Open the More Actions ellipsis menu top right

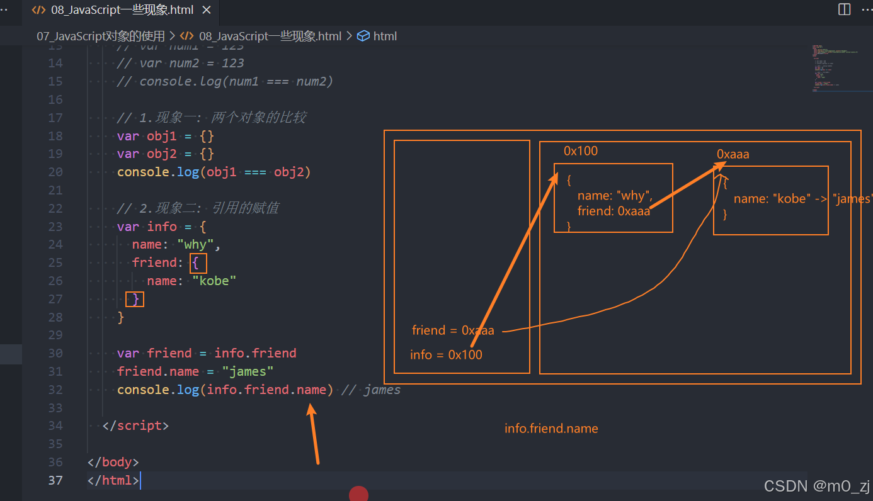click(866, 9)
